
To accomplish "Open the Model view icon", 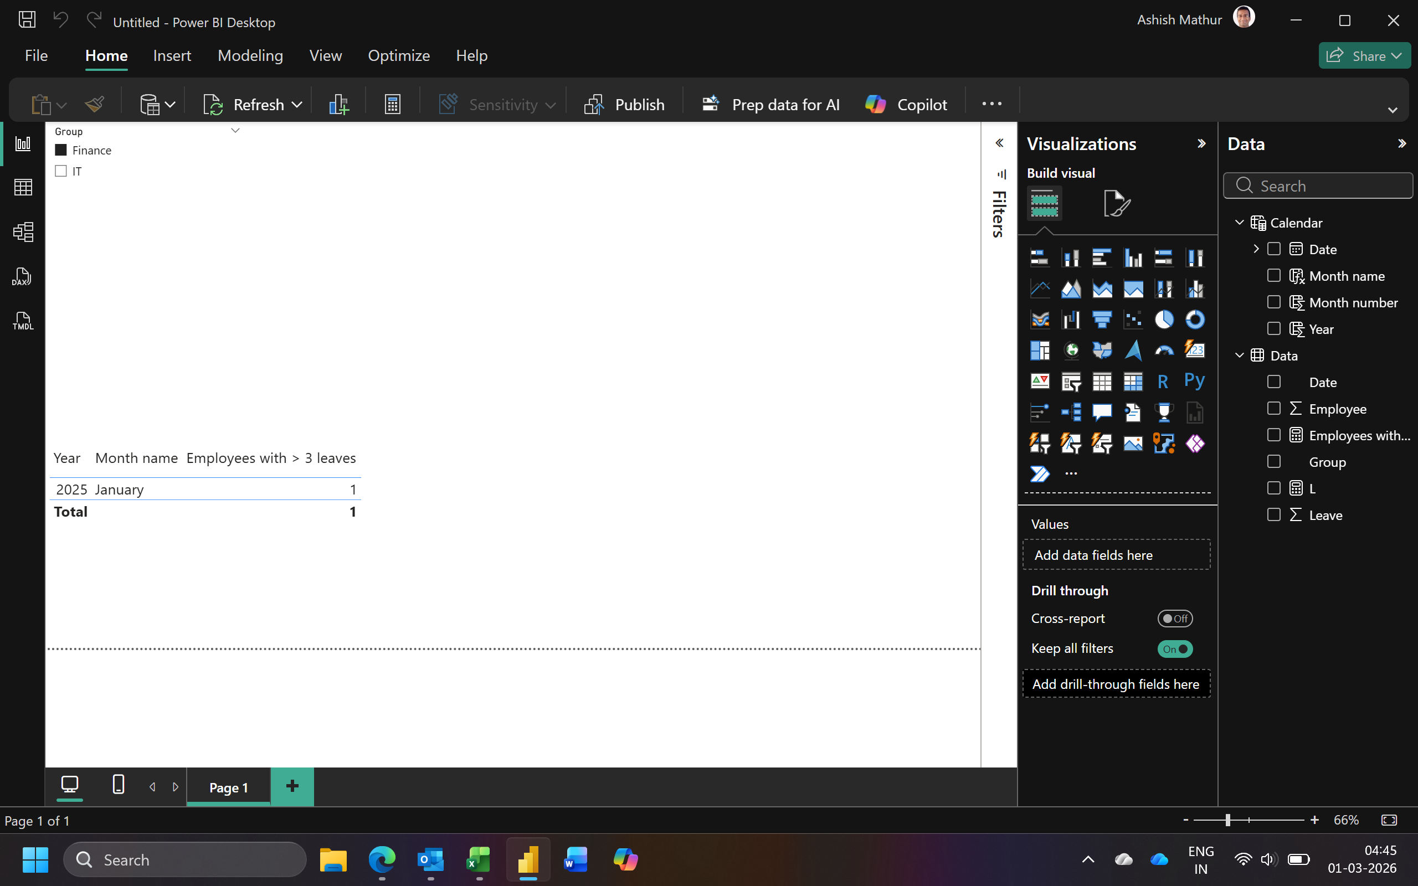I will pyautogui.click(x=23, y=232).
